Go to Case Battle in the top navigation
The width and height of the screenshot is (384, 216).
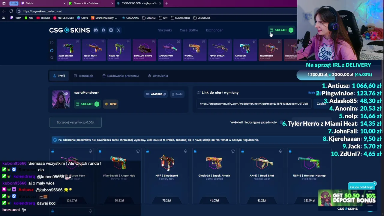click(189, 30)
